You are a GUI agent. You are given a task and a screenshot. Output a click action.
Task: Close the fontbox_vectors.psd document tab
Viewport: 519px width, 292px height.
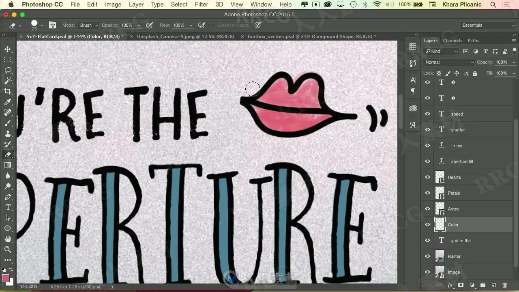point(242,36)
